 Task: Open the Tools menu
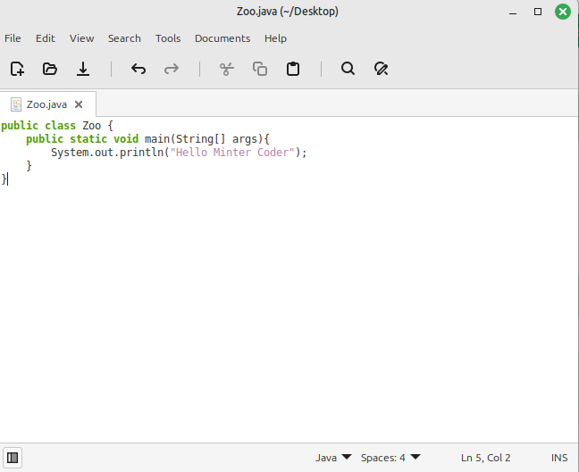point(168,38)
